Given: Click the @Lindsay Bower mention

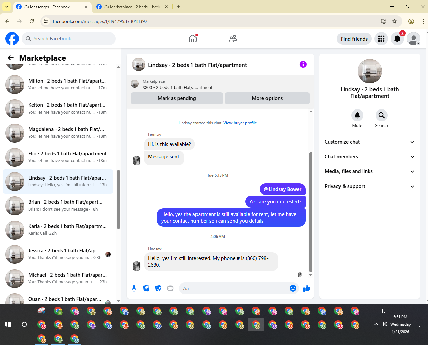Looking at the screenshot, I should pyautogui.click(x=283, y=189).
